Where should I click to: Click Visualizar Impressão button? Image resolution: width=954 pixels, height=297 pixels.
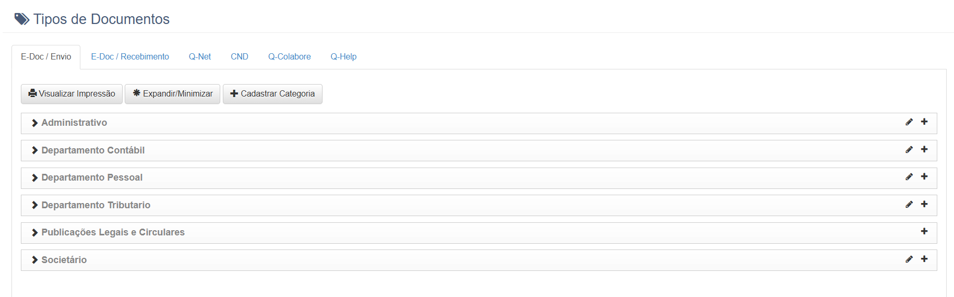72,94
